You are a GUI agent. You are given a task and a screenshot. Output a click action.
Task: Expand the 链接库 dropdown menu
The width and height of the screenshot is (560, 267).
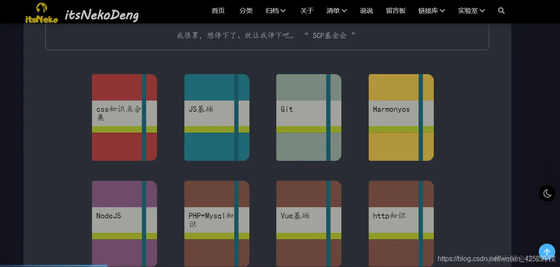click(x=431, y=11)
